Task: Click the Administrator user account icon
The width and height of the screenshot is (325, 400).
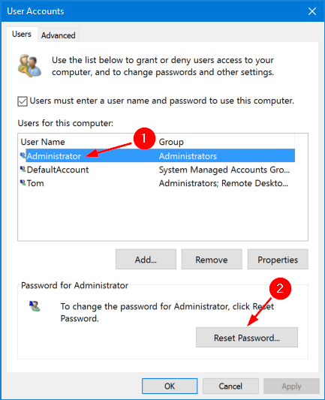Action: tap(23, 155)
